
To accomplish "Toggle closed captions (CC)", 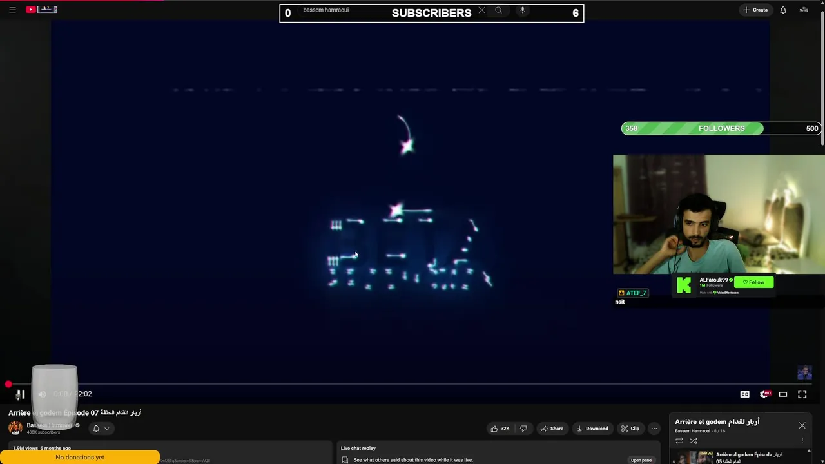I will tap(744, 394).
